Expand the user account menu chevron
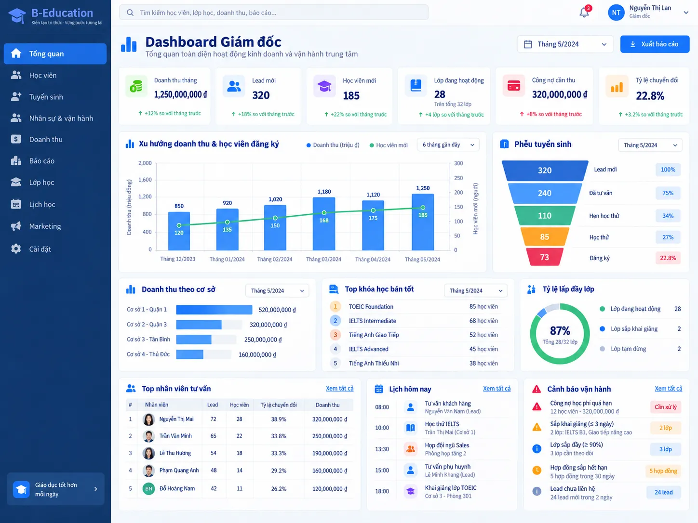 point(685,13)
